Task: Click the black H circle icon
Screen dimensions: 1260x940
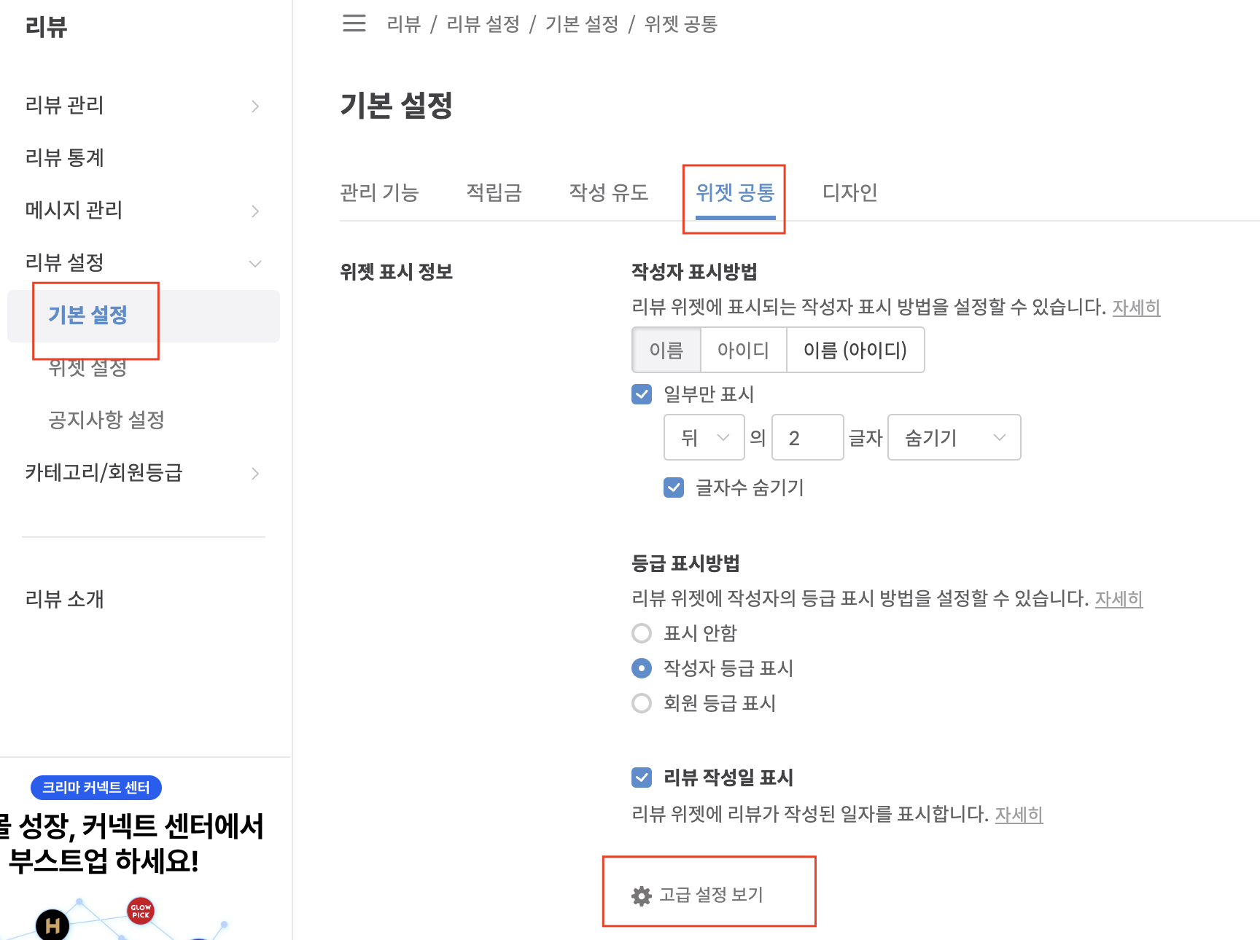Action: click(52, 925)
